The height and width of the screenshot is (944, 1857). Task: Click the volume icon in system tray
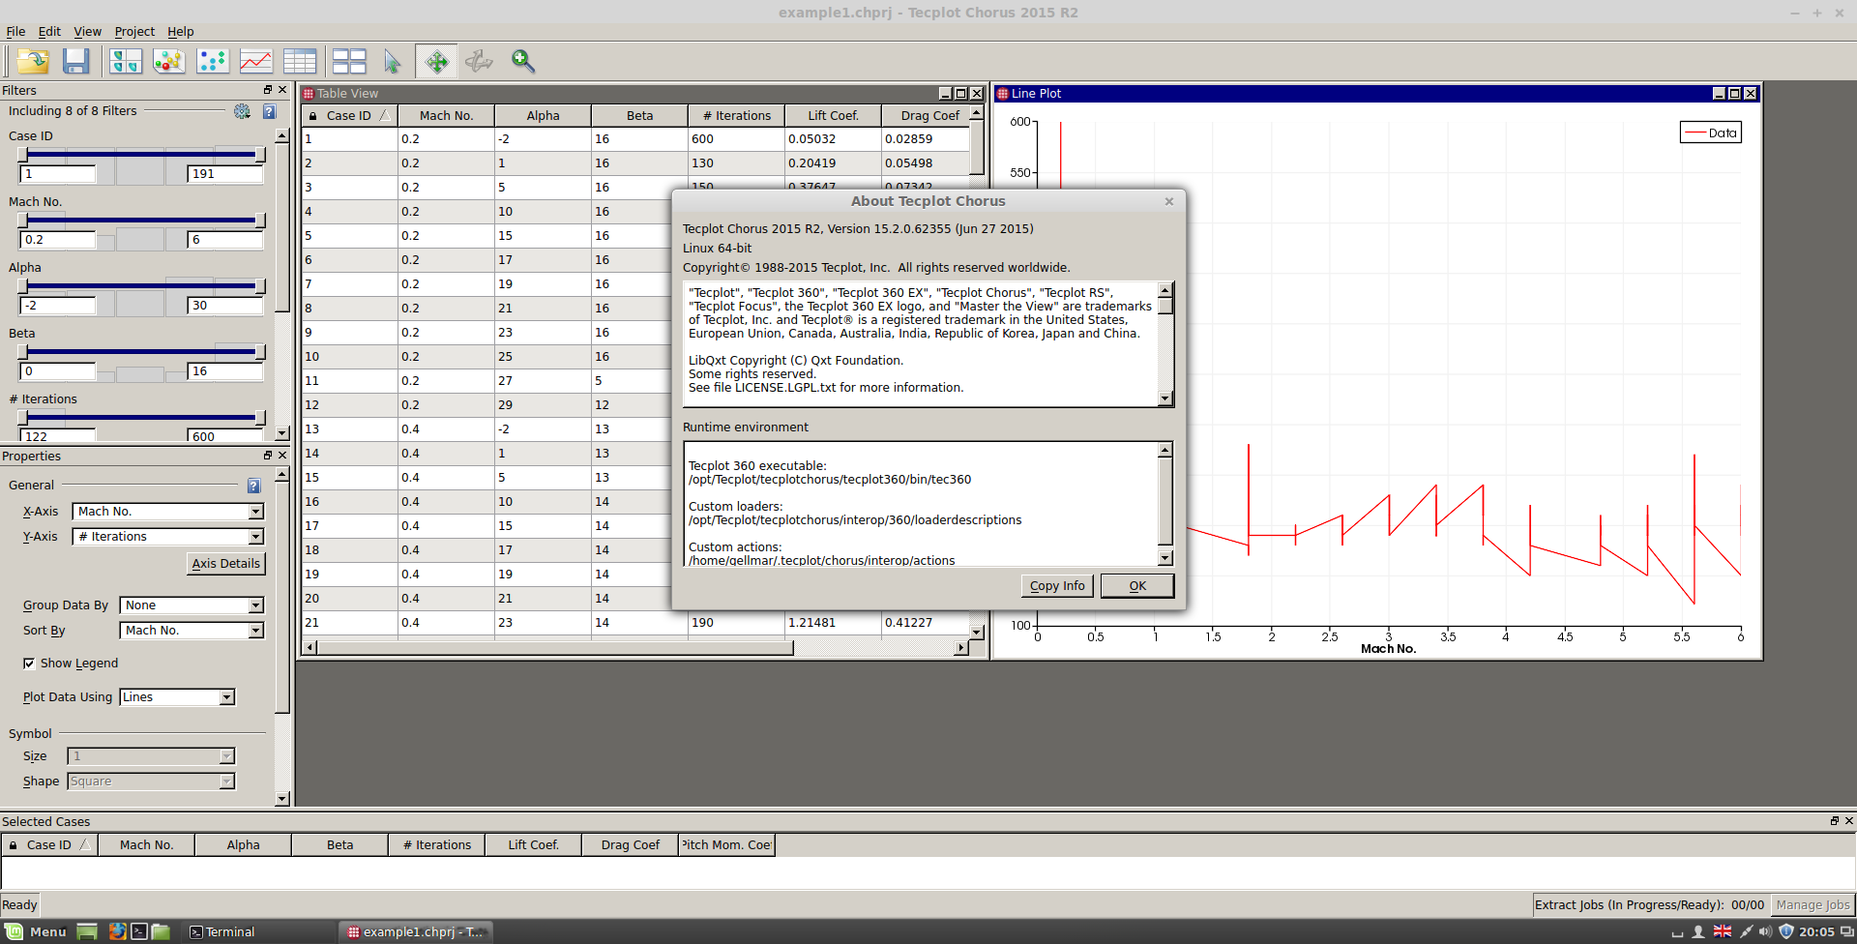(1765, 931)
